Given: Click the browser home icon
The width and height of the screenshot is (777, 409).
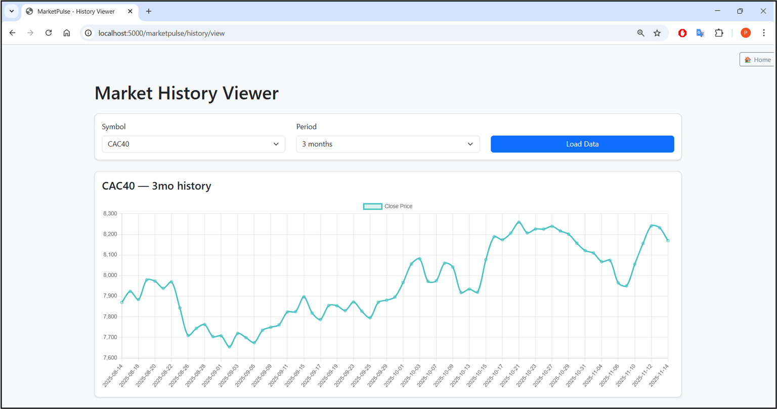Looking at the screenshot, I should (66, 33).
